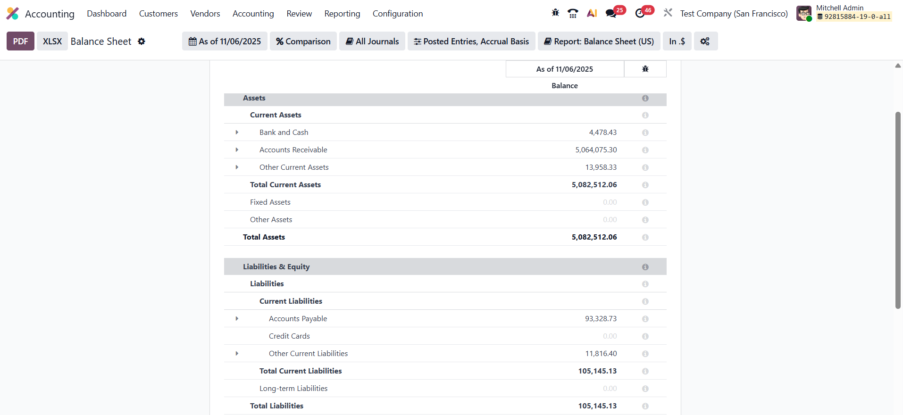Open the Customers menu

pos(159,14)
